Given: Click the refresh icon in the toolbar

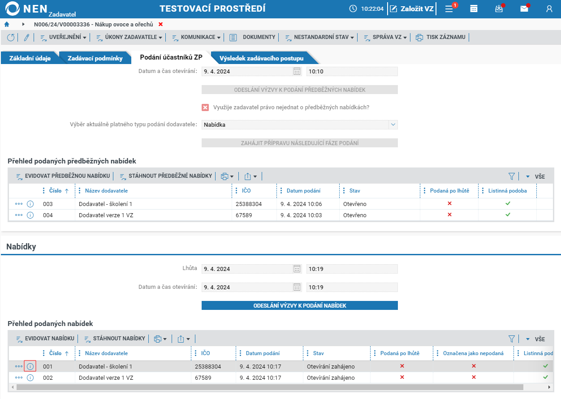Looking at the screenshot, I should pos(11,38).
